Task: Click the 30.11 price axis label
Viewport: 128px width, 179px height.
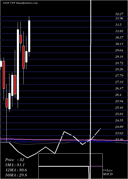Action: pos(119,44)
